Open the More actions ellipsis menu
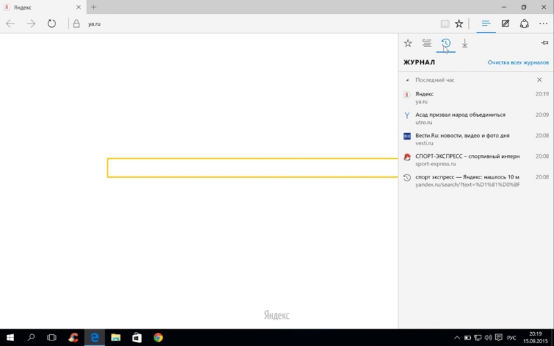This screenshot has width=554, height=346. click(x=543, y=24)
